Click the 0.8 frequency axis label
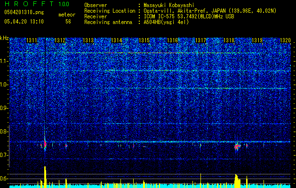Screen dimensions: 296x188 pyautogui.click(x=4, y=132)
